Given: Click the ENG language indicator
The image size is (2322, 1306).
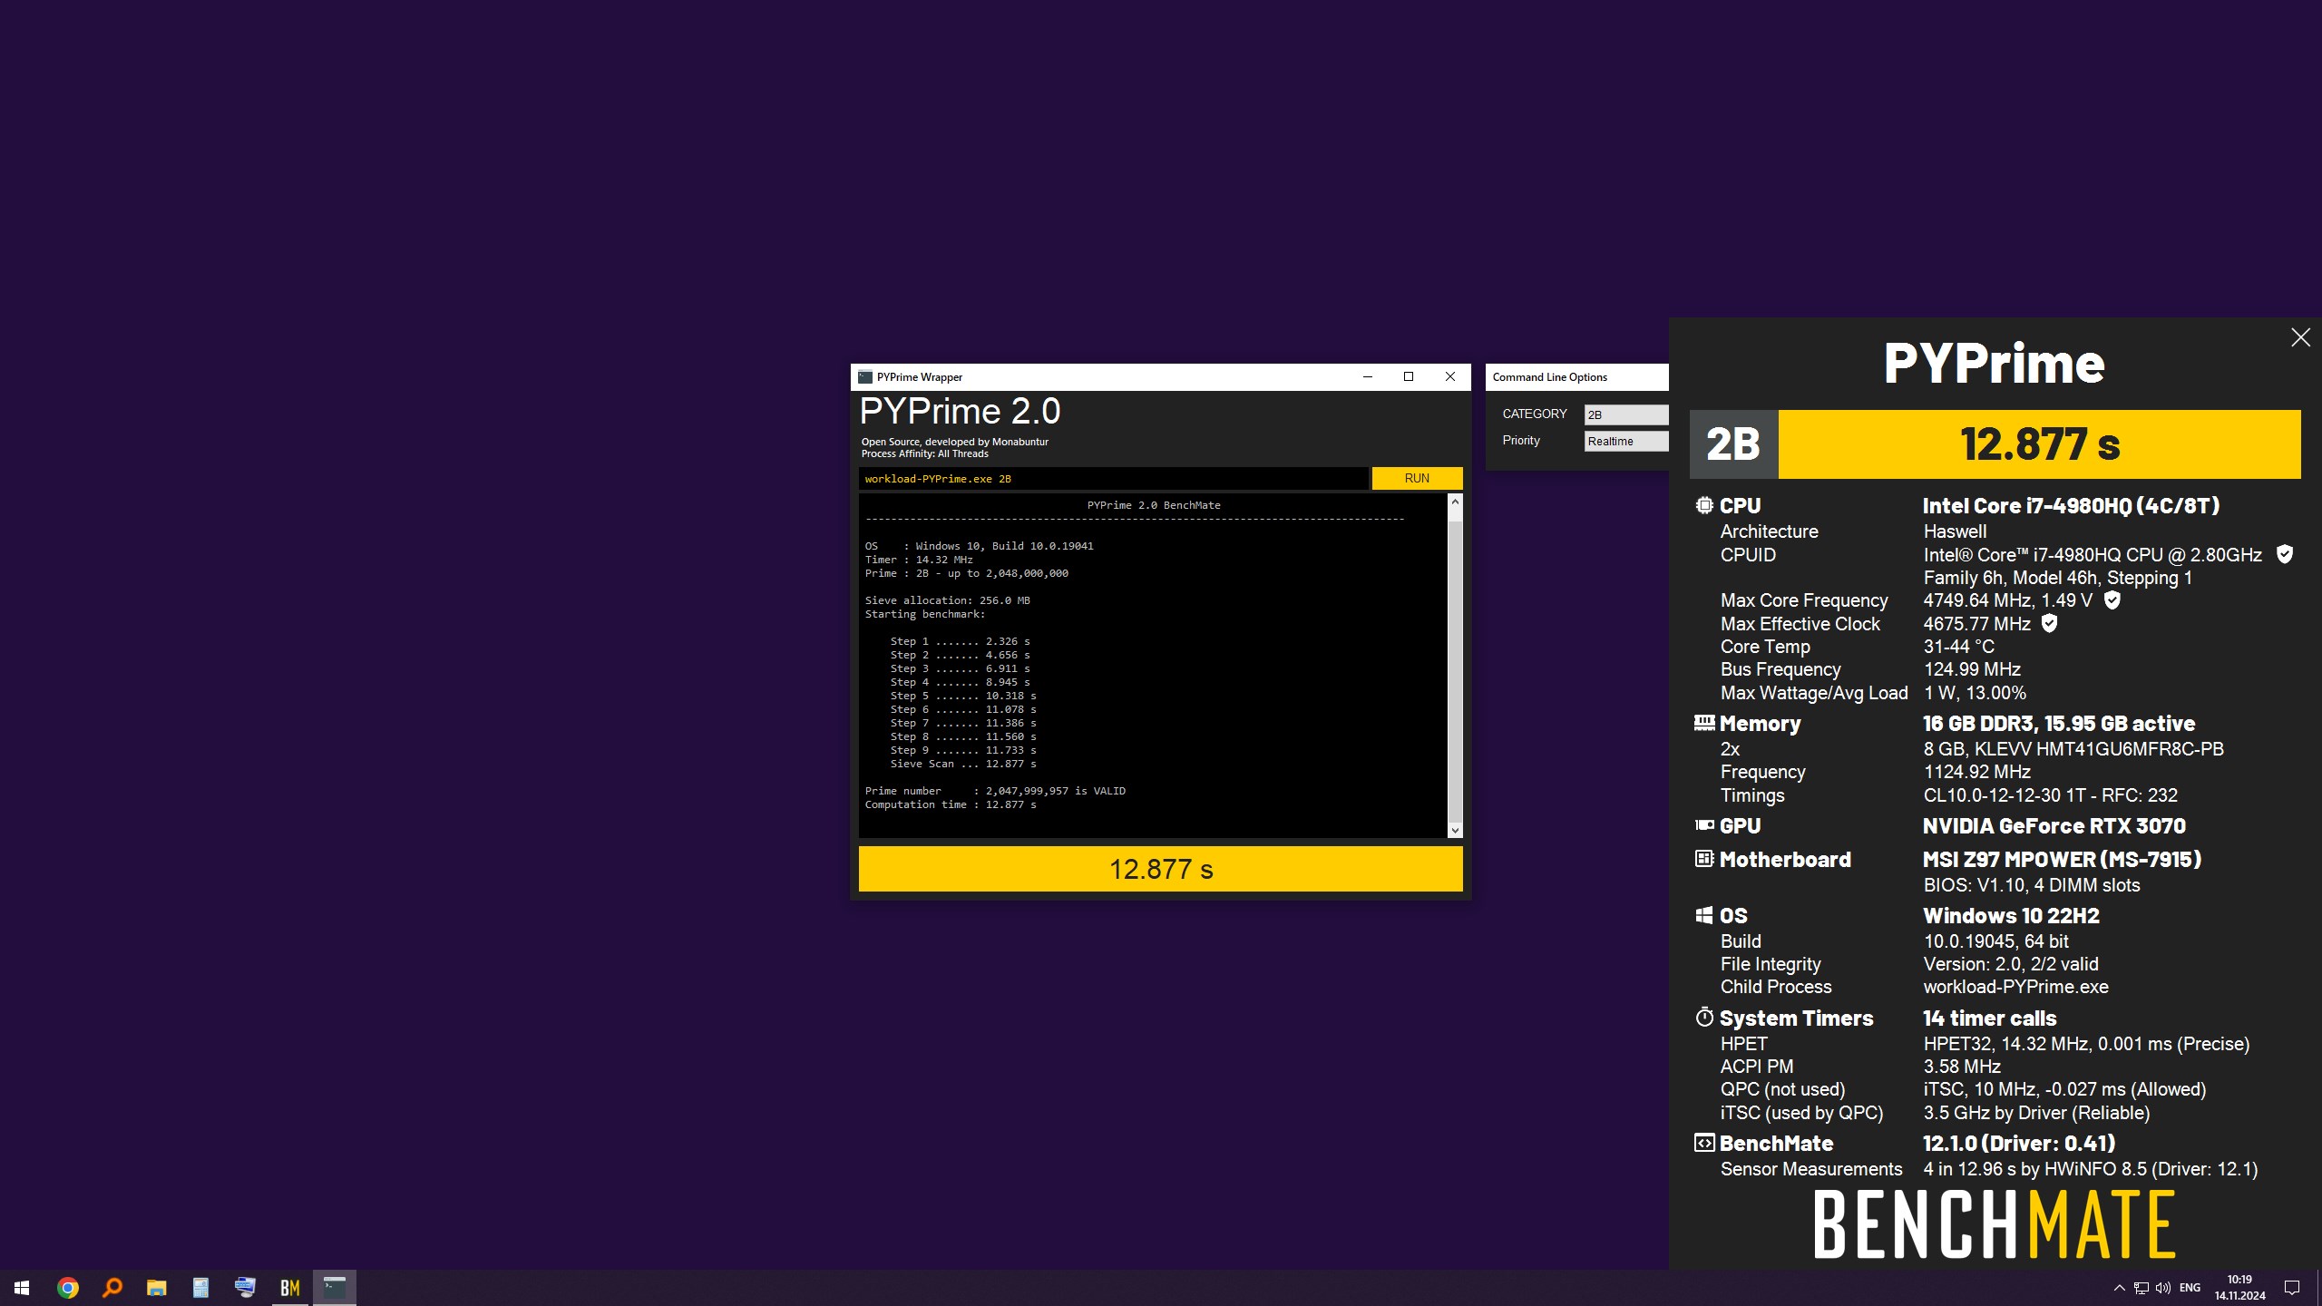Looking at the screenshot, I should pos(2190,1288).
